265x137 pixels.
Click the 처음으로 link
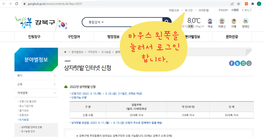(174, 10)
